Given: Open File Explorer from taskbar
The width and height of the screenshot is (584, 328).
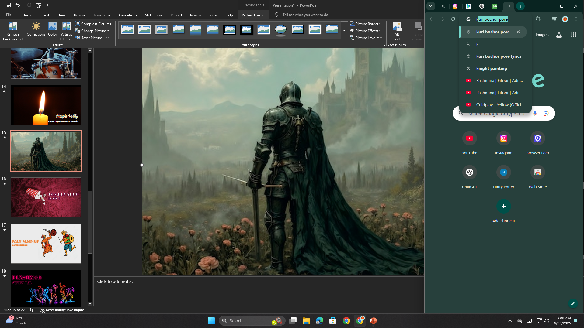Looking at the screenshot, I should point(306,321).
